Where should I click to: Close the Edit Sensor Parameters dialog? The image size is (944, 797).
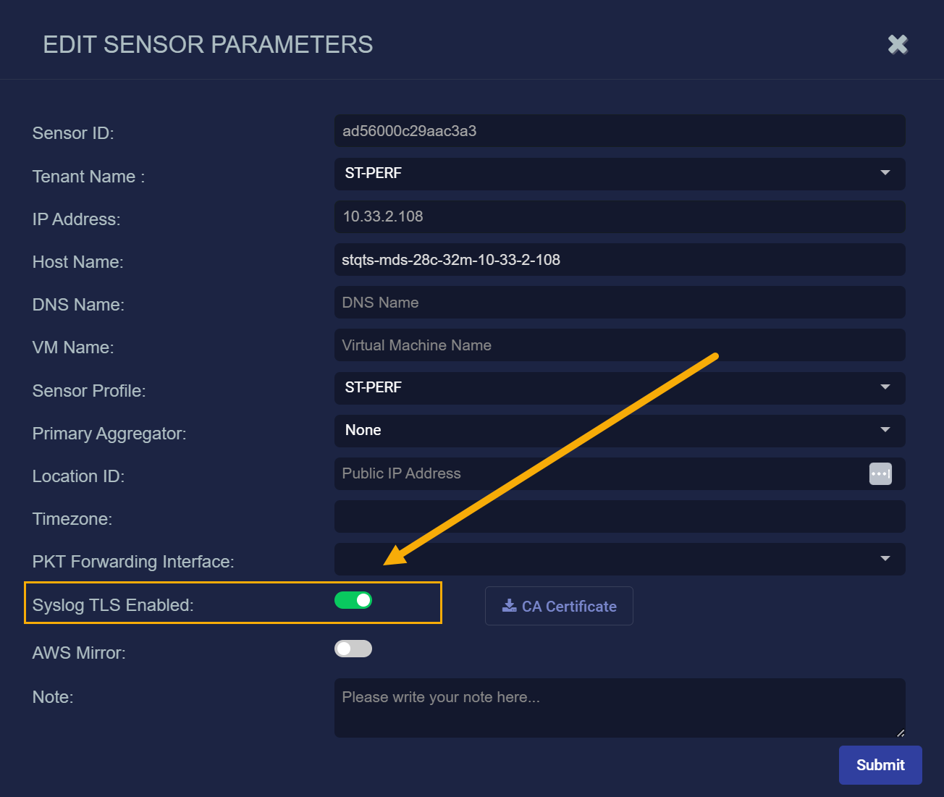coord(898,45)
